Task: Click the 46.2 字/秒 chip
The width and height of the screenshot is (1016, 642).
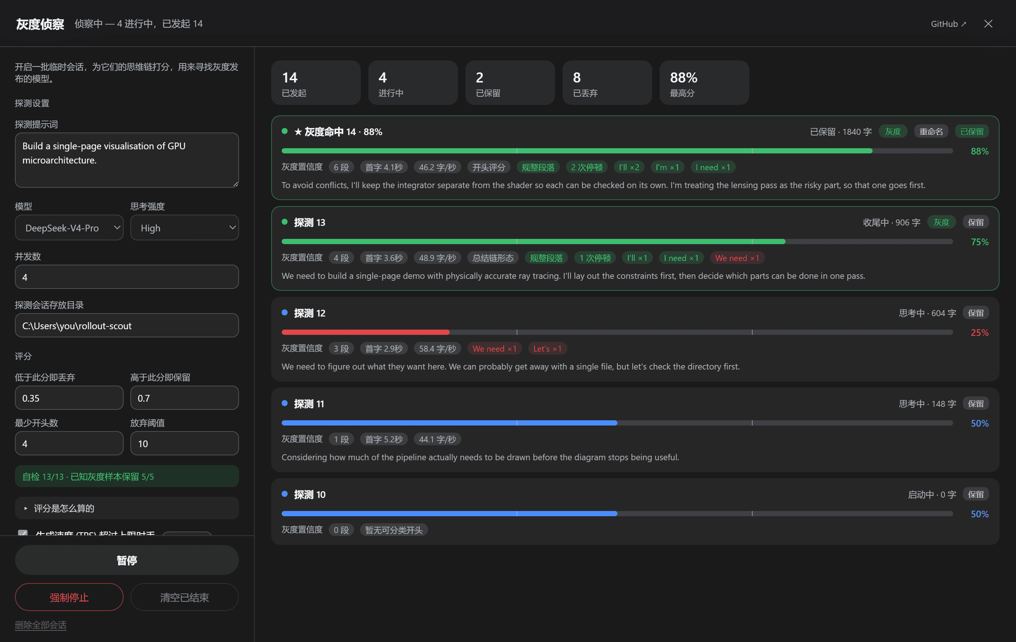Action: (437, 167)
